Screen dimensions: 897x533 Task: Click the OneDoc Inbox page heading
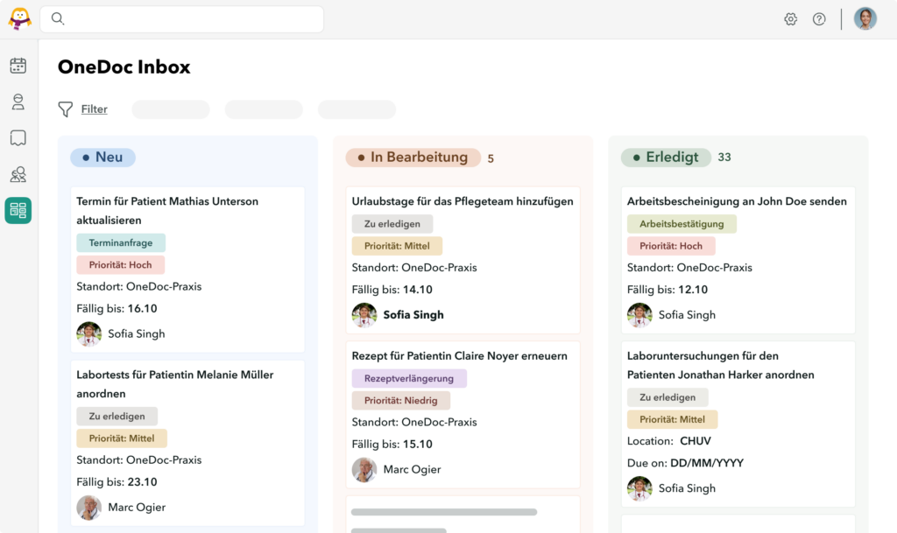pyautogui.click(x=124, y=67)
